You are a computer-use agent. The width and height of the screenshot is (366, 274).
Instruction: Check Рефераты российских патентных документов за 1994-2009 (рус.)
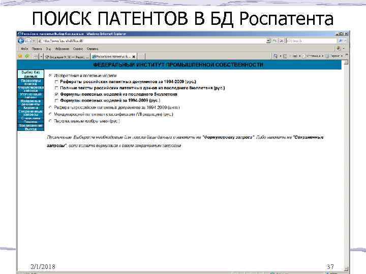click(x=56, y=82)
